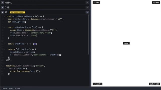This screenshot has width=161, height=90.
Task: Click the 'bottom left' preview button
Action: coord(97,84)
